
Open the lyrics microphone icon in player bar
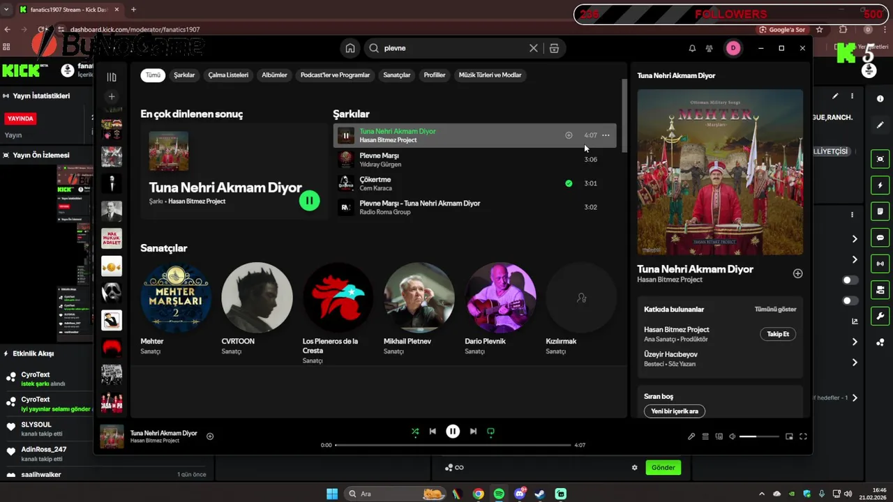click(691, 436)
